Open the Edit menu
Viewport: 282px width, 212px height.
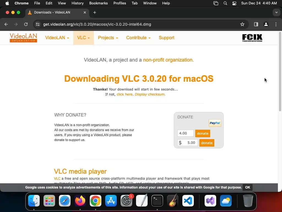(x=49, y=3)
